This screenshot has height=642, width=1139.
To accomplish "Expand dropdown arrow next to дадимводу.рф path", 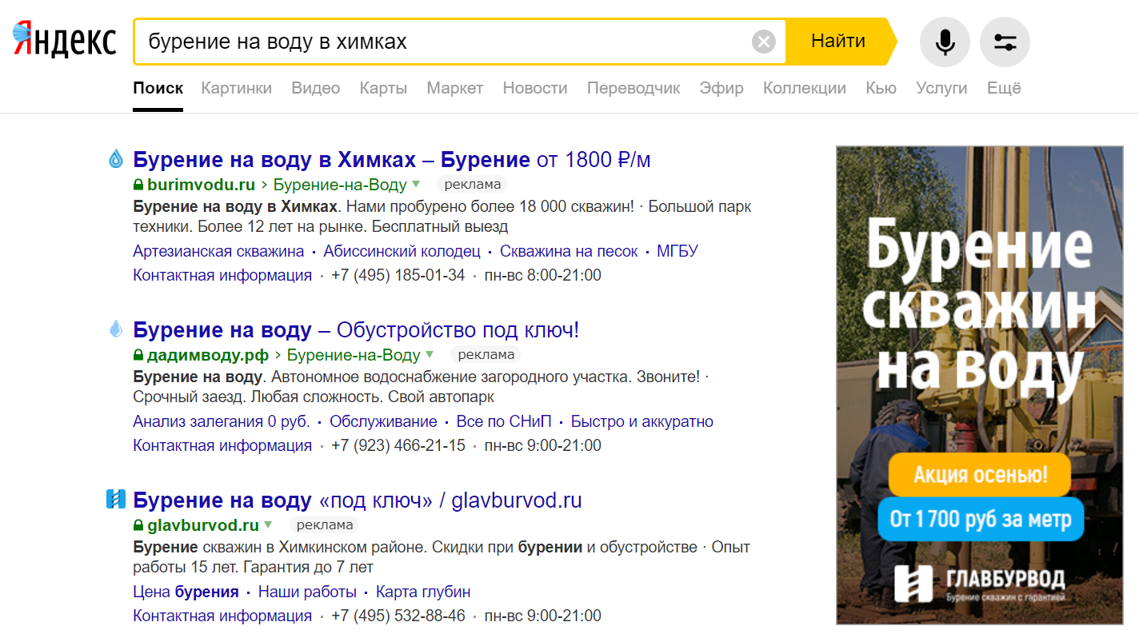I will click(x=430, y=355).
